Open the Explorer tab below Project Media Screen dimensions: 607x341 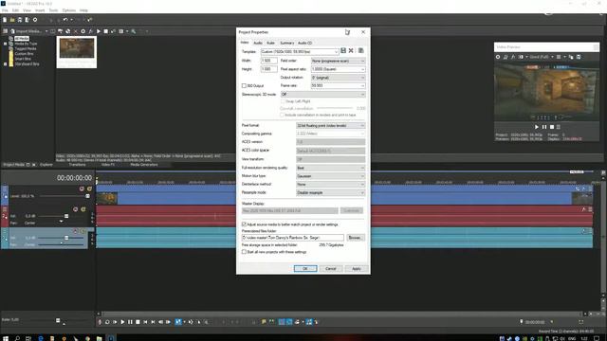46,165
